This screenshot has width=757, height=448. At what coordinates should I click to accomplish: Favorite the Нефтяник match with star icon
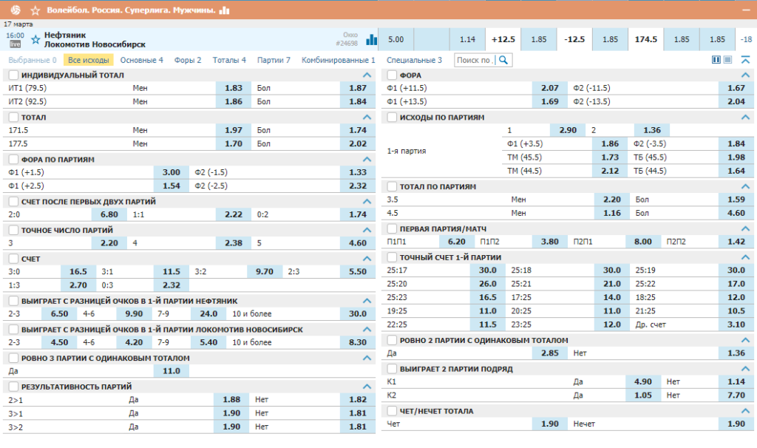coord(35,40)
